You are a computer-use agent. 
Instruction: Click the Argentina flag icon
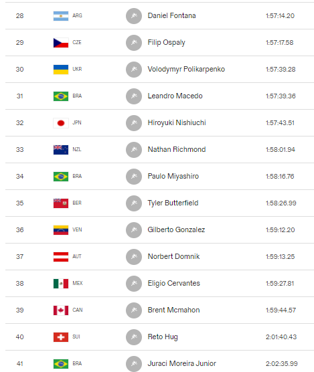tap(61, 16)
